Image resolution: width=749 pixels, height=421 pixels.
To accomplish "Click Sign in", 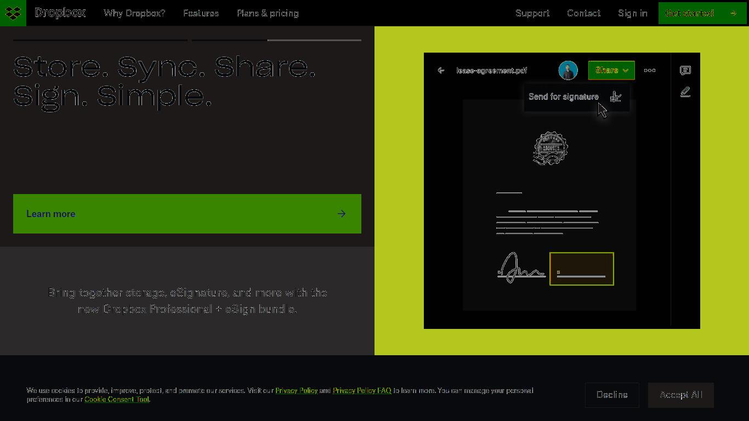I will [x=633, y=13].
